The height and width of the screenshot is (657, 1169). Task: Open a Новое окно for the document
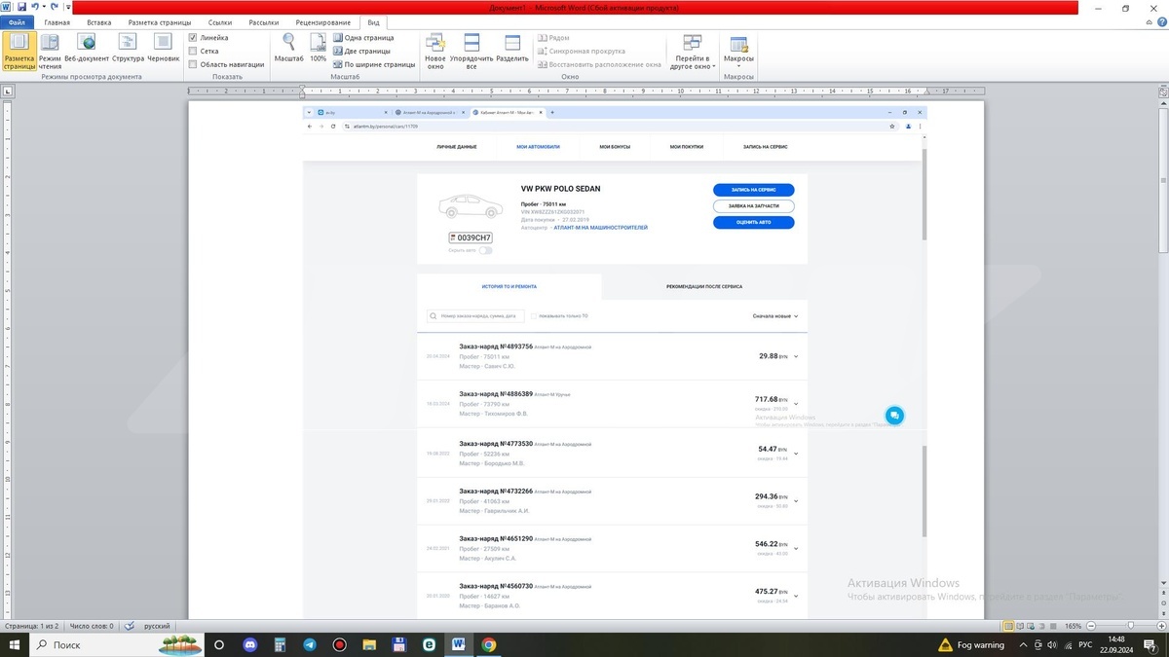[x=435, y=51]
